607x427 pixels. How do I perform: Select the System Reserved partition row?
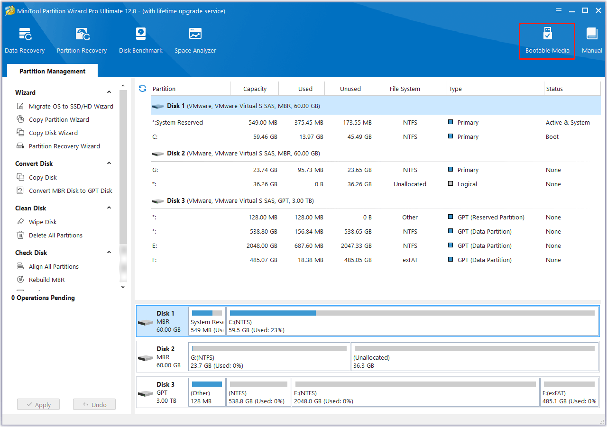(376, 122)
